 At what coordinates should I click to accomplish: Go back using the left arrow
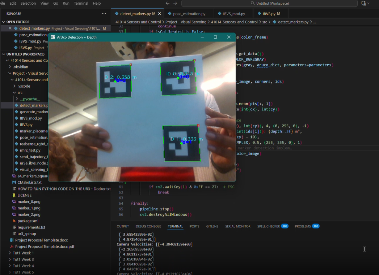[168, 3]
